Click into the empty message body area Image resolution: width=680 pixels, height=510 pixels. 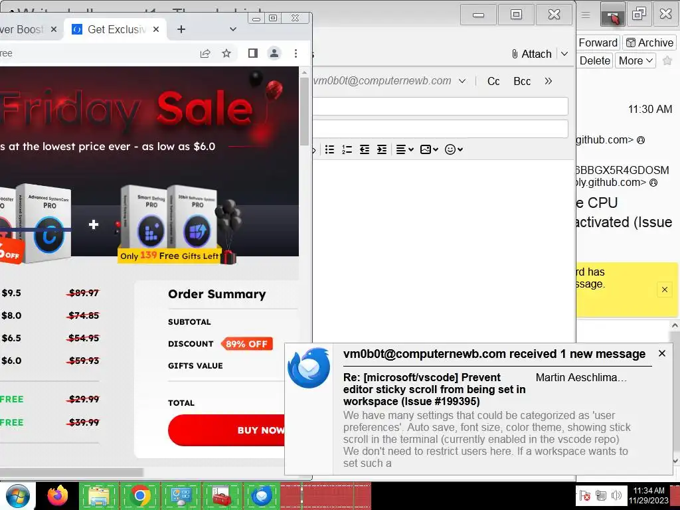444,252
